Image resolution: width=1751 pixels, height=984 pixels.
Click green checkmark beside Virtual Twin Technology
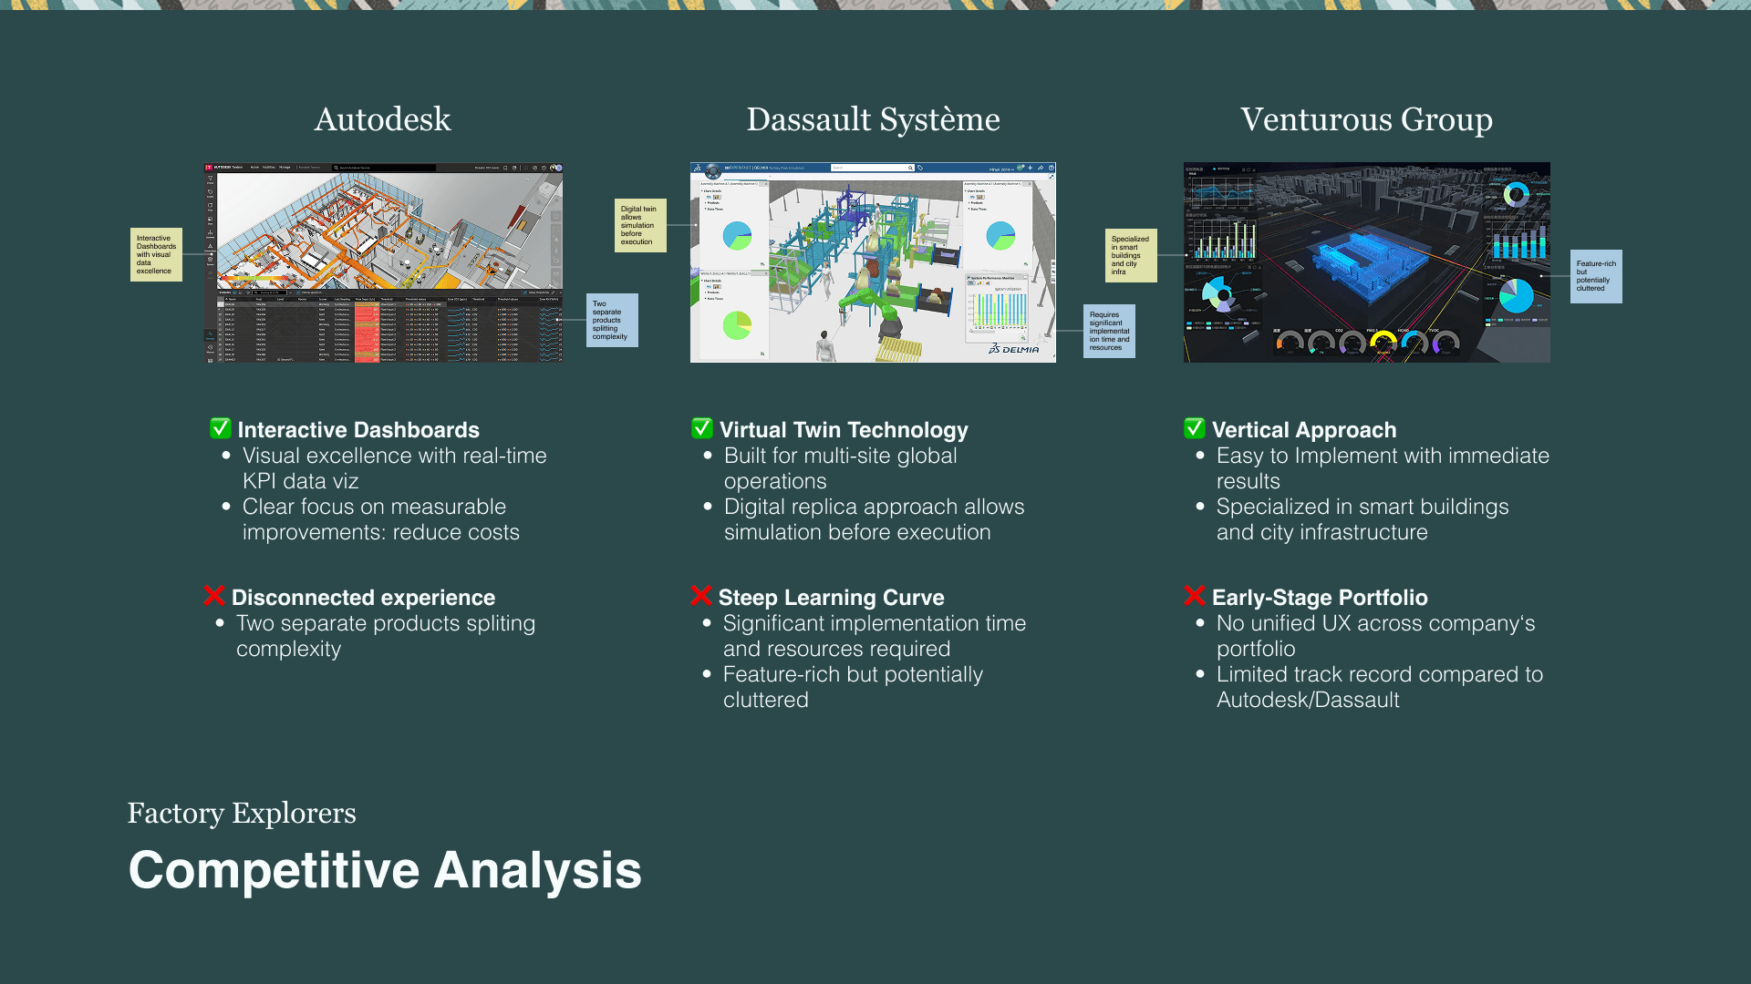click(701, 428)
